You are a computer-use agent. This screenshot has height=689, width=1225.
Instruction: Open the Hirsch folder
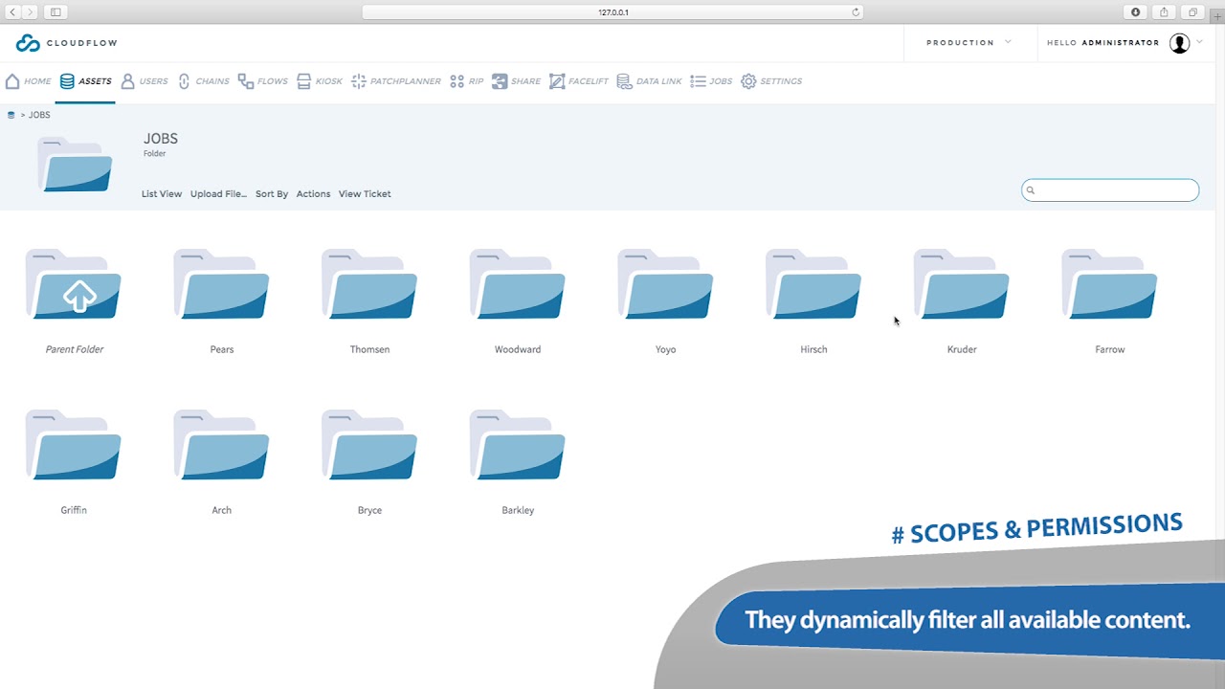[x=813, y=284]
